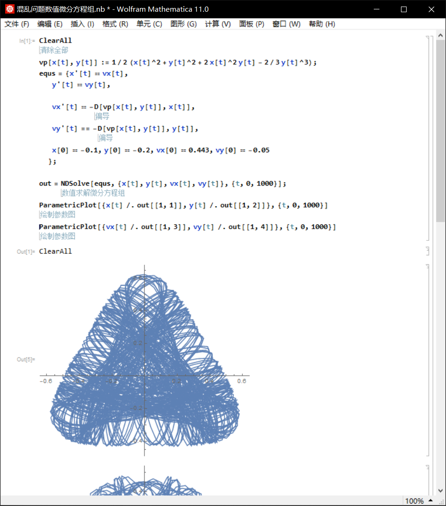This screenshot has height=506, width=446.
Task: Click the 数值求解微分方程组 annotation
Action: (x=93, y=193)
